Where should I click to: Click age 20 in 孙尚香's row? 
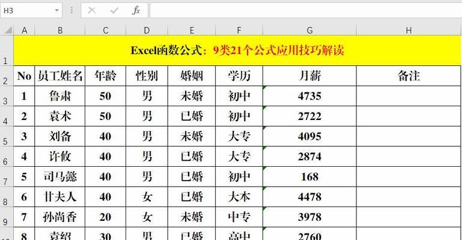coord(106,217)
